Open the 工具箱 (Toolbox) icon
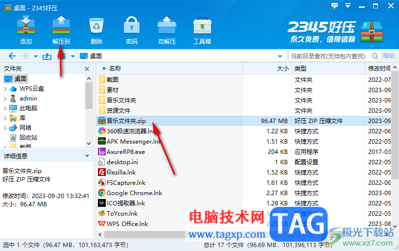This screenshot has width=399, height=251. (x=202, y=25)
